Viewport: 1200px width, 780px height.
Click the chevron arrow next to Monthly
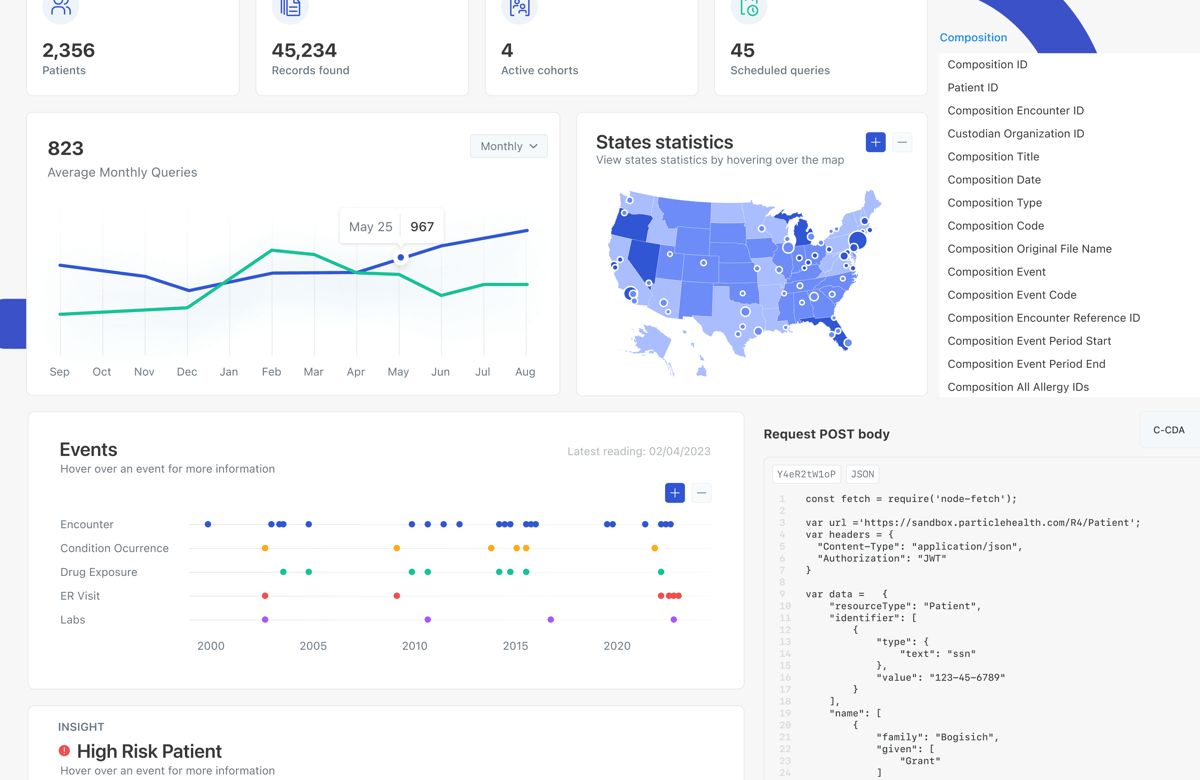(533, 146)
